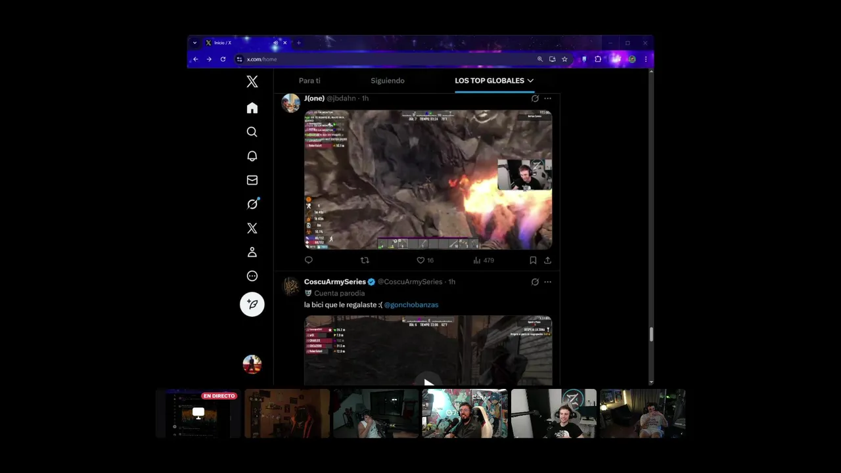The image size is (841, 473).
Task: Click Grok icon on J(one) post
Action: 535,99
